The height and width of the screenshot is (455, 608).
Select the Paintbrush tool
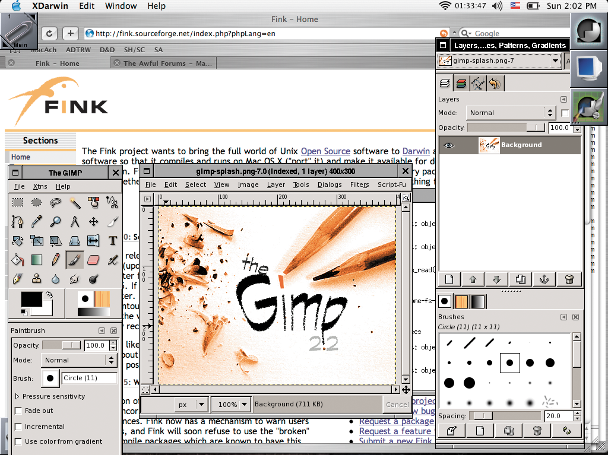point(74,260)
